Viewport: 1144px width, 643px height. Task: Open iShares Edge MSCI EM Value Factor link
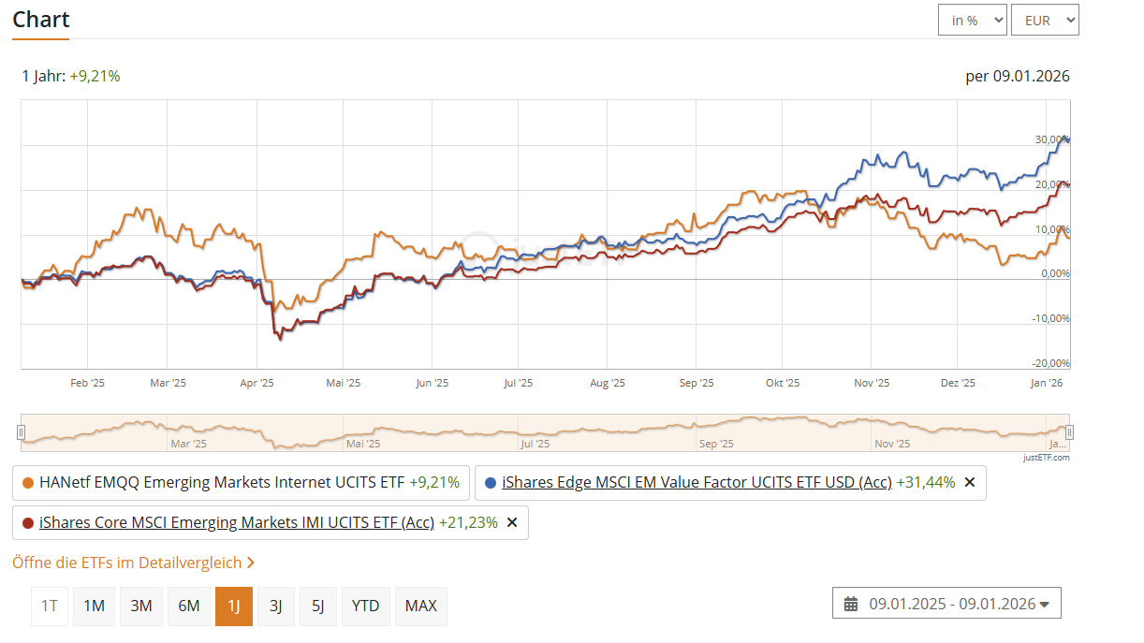tap(697, 483)
